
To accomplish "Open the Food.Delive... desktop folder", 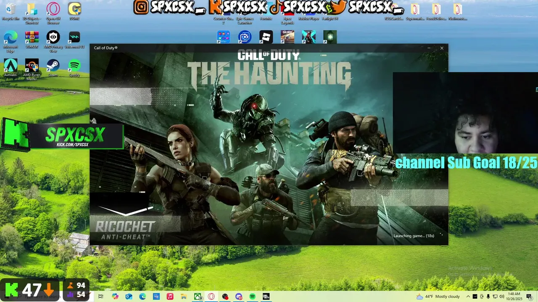I will pos(436,12).
